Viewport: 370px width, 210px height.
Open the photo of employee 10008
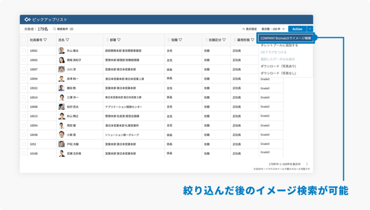62,107
